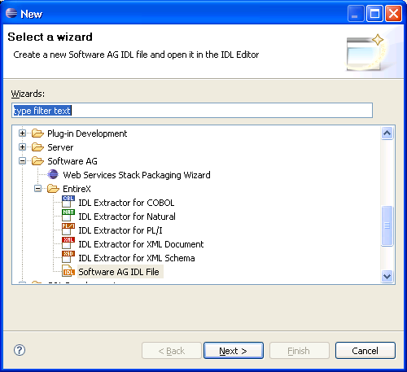This screenshot has width=407, height=372.
Task: Click the wizard list scrollbar thumb
Action: 387,226
